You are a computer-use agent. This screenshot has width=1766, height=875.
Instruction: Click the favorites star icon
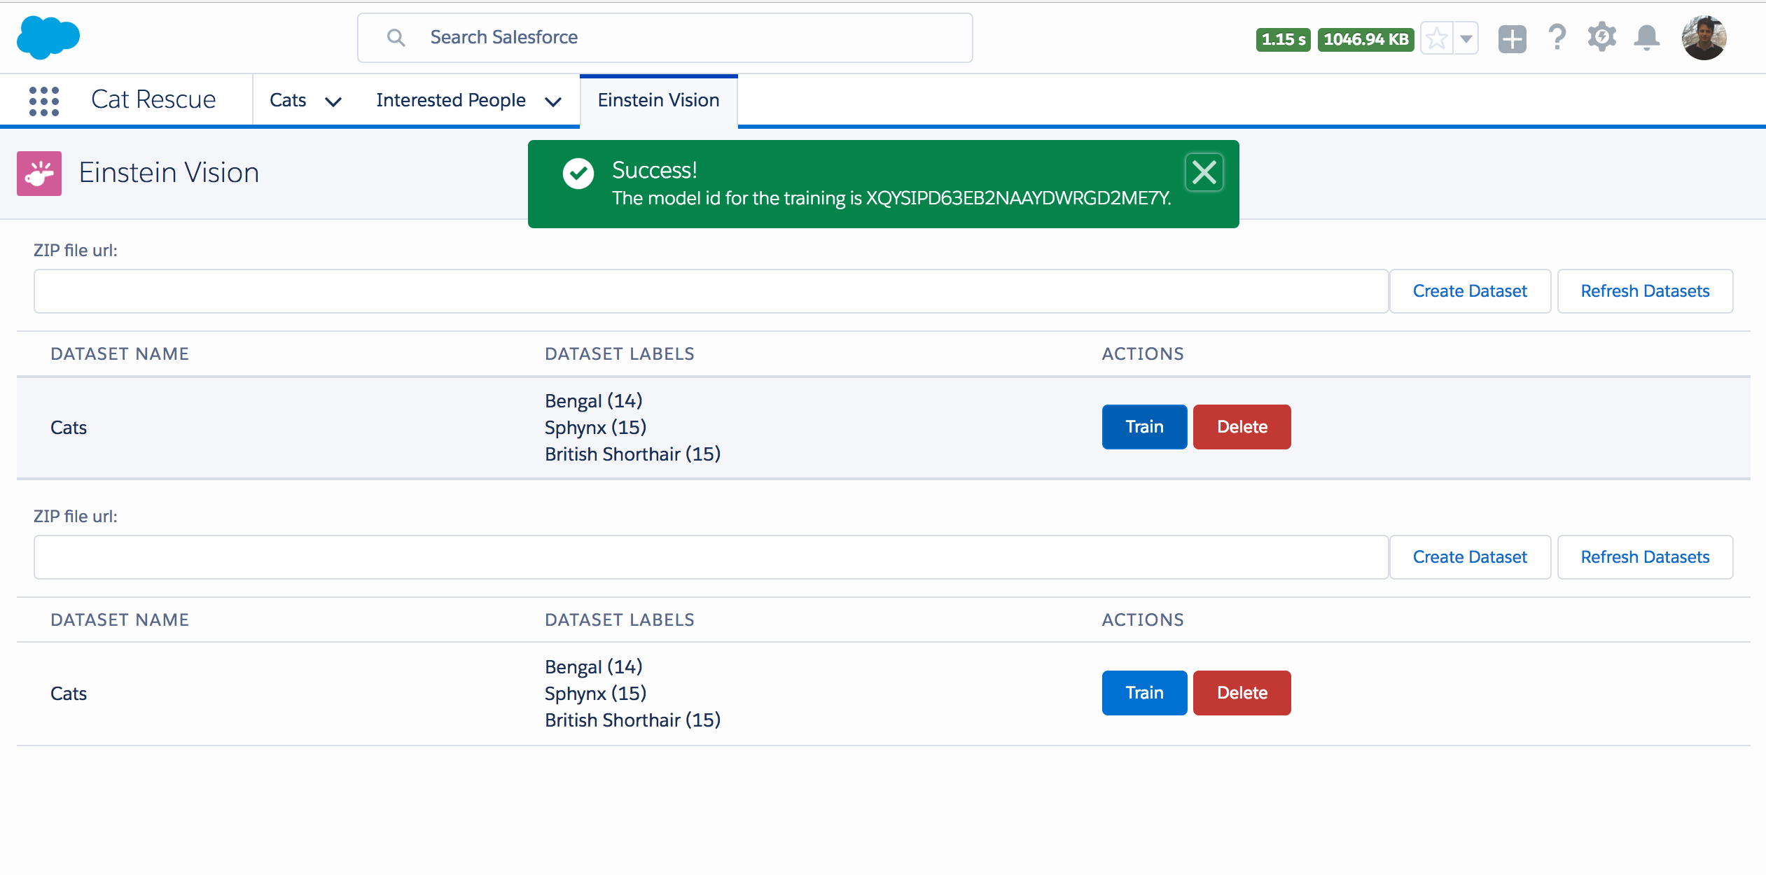tap(1436, 38)
